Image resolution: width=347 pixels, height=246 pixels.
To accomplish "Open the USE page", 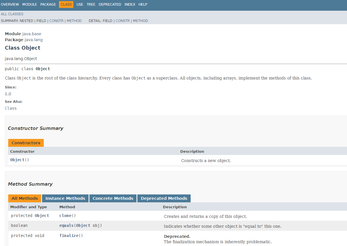I will 80,5.
